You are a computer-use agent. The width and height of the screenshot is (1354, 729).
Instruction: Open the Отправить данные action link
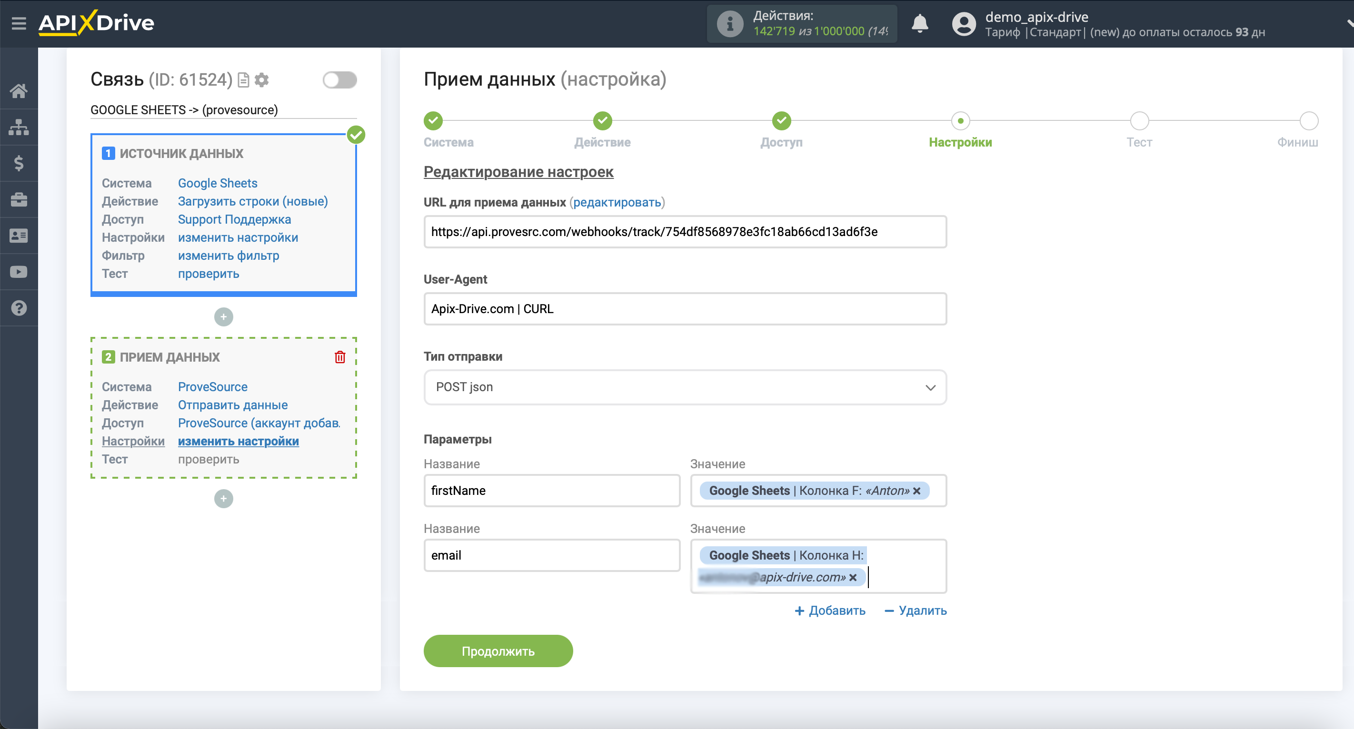coord(232,405)
